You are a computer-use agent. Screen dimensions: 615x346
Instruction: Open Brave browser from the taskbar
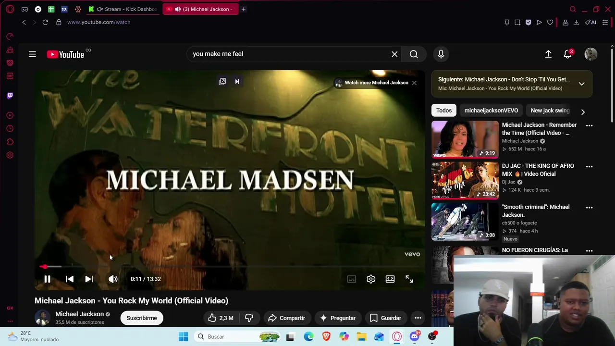click(x=326, y=336)
